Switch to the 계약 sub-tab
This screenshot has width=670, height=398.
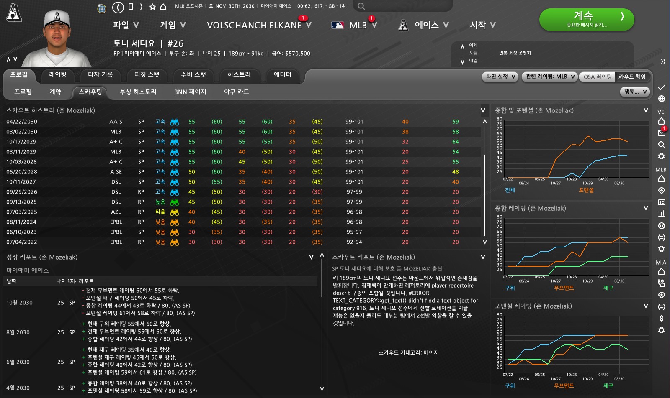(55, 92)
